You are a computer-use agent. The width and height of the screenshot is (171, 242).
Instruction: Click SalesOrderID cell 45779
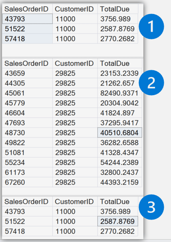[27, 103]
